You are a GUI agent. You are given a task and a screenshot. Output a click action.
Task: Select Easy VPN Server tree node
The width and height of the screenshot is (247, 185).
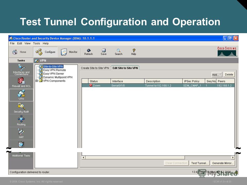click(54, 74)
